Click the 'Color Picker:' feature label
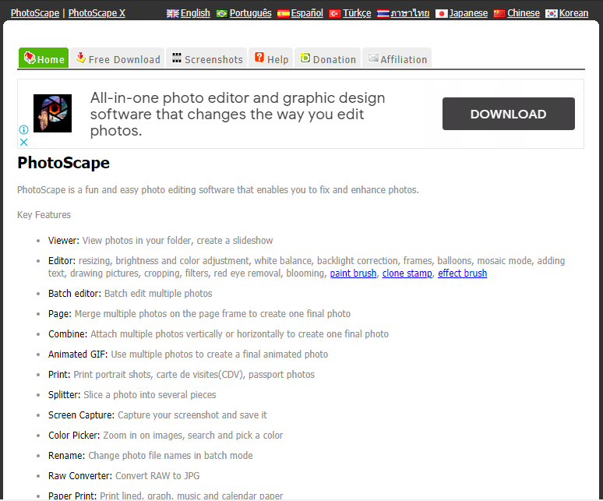The image size is (603, 501). (74, 436)
